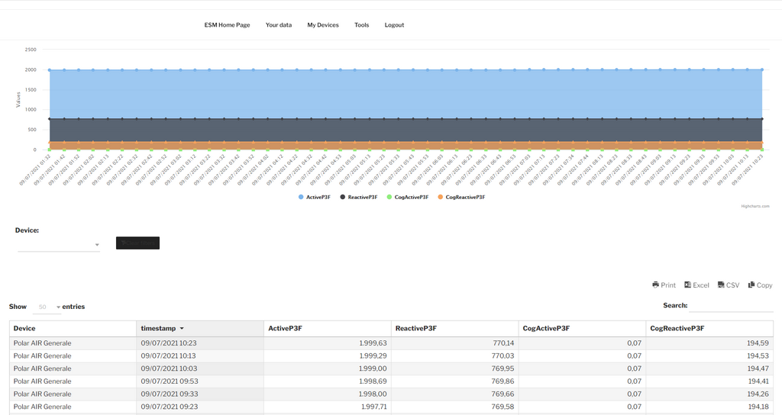The height and width of the screenshot is (415, 782).
Task: Expand the Show entries count dropdown
Action: click(47, 307)
